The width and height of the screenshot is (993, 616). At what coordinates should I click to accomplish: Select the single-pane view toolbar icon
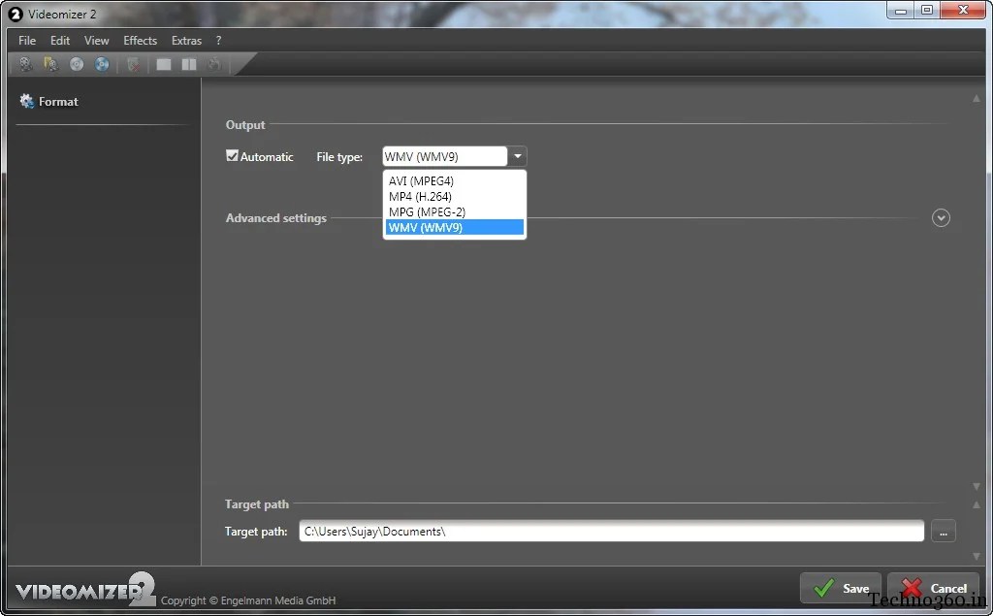(163, 64)
